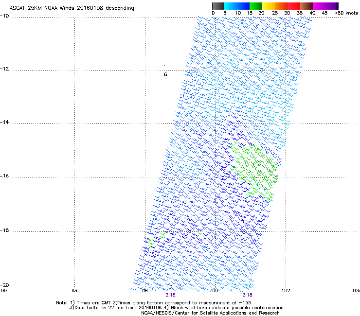Click the 'Data buffer is 22 hrs' note

(176, 308)
